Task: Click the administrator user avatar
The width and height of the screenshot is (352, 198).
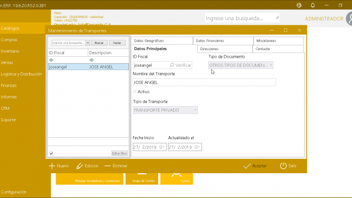Action: [x=349, y=19]
